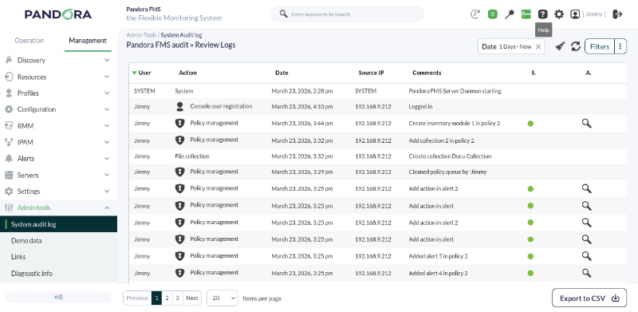This screenshot has height=312, width=638.
Task: Click 'File collection' action cell
Action: pyautogui.click(x=192, y=156)
